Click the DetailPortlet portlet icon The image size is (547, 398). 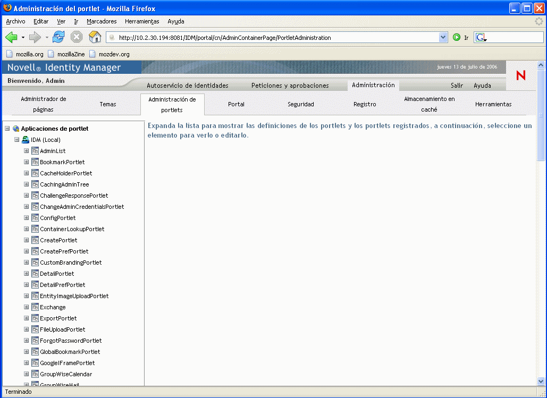[x=35, y=274]
